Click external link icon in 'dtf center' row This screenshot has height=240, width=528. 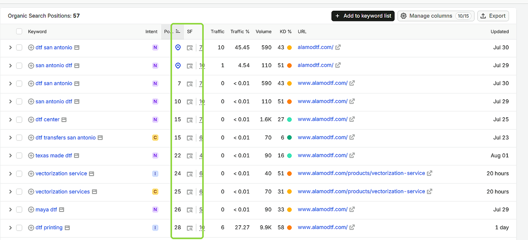[x=352, y=119]
